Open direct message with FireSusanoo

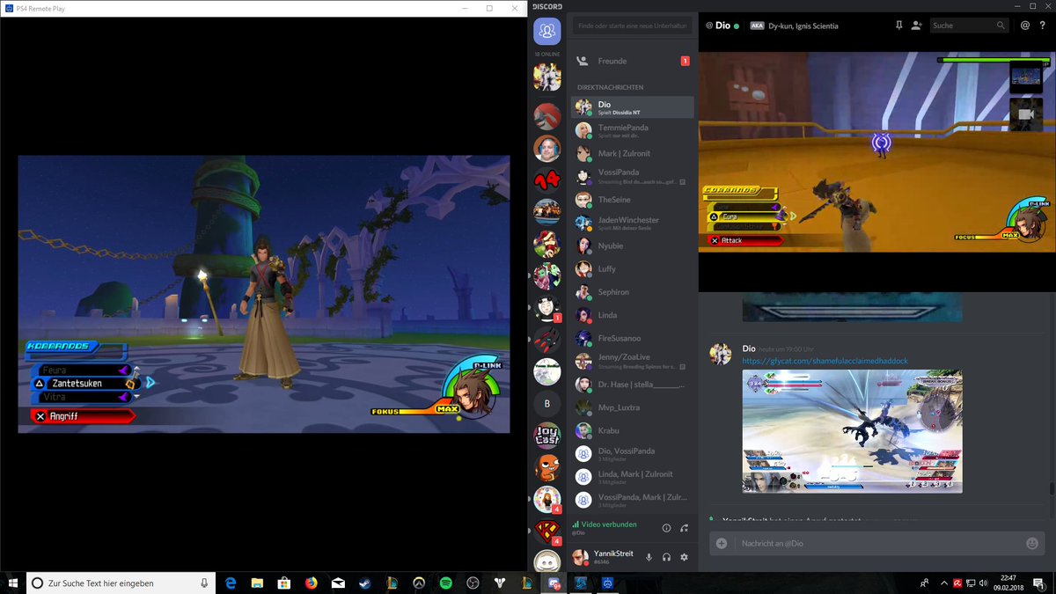click(x=632, y=338)
